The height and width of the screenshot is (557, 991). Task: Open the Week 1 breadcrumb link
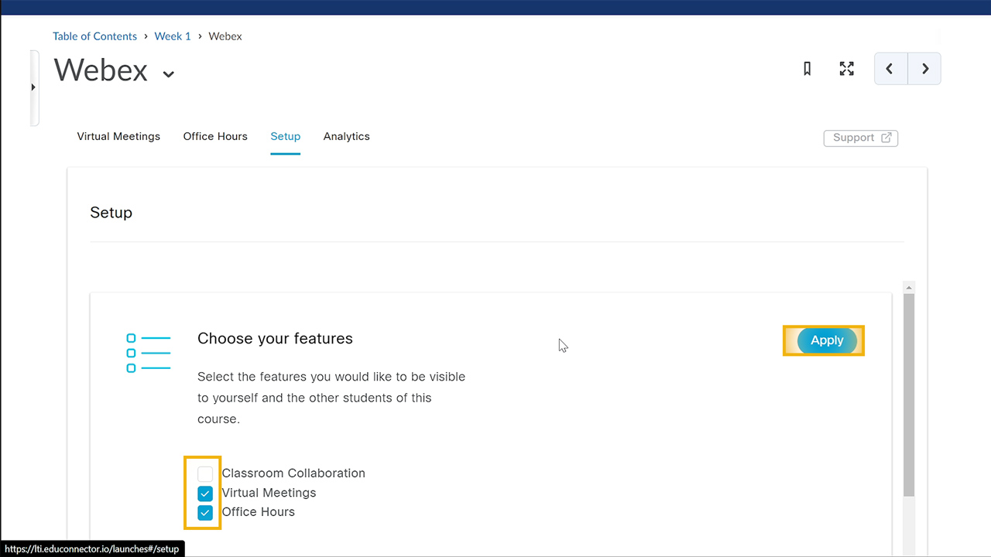(172, 36)
